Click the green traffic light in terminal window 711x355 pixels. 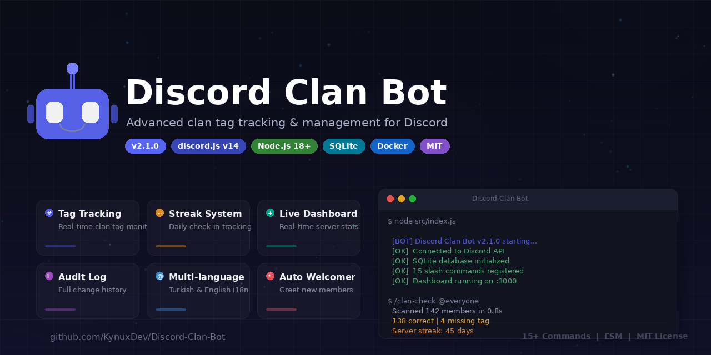pos(412,199)
